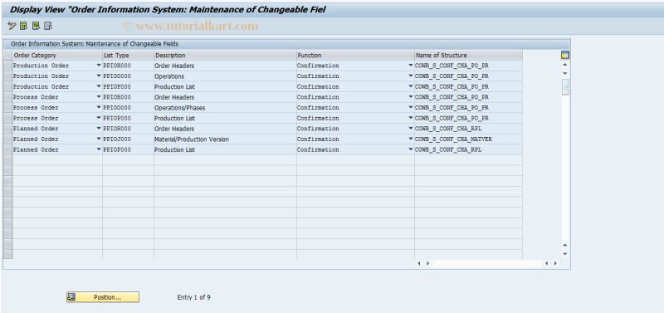Image resolution: width=664 pixels, height=313 pixels.
Task: Click COWB_S_CONF_CHA_RPL cell in Planned Order PPIOH000 row
Action: coord(468,129)
